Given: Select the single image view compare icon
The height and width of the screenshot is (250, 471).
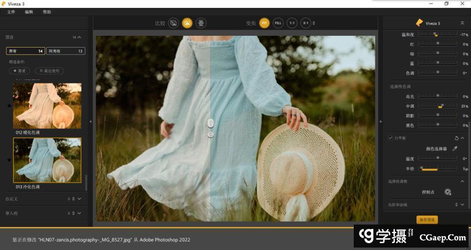Looking at the screenshot, I should (x=173, y=23).
